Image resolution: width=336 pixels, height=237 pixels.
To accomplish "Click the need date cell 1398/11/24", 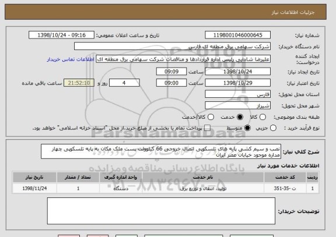I will click(34, 189).
